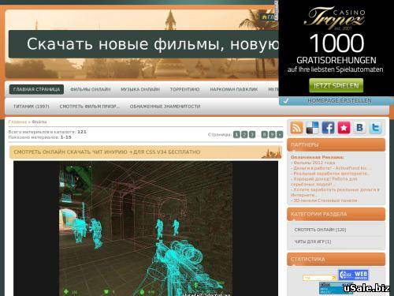Viewport: 394px width, 296px height.
Task: Click the Главная breadcrumb link
Action: pos(17,122)
